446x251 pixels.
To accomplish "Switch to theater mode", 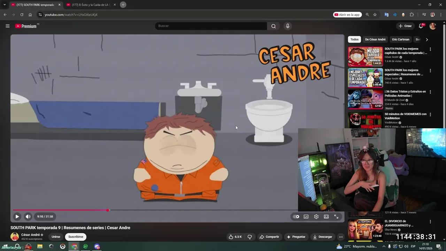I will click(x=326, y=216).
